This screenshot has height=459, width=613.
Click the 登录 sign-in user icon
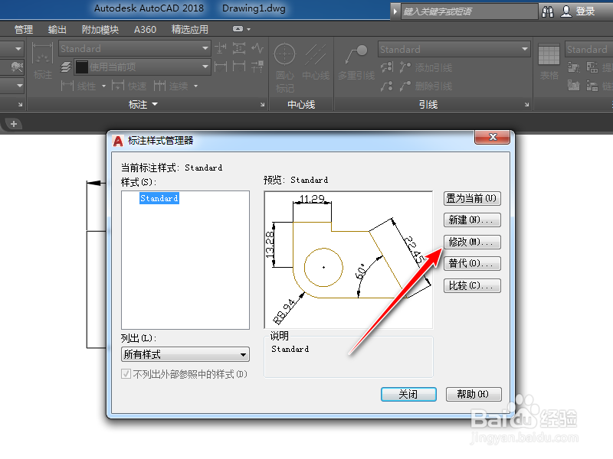tap(566, 11)
